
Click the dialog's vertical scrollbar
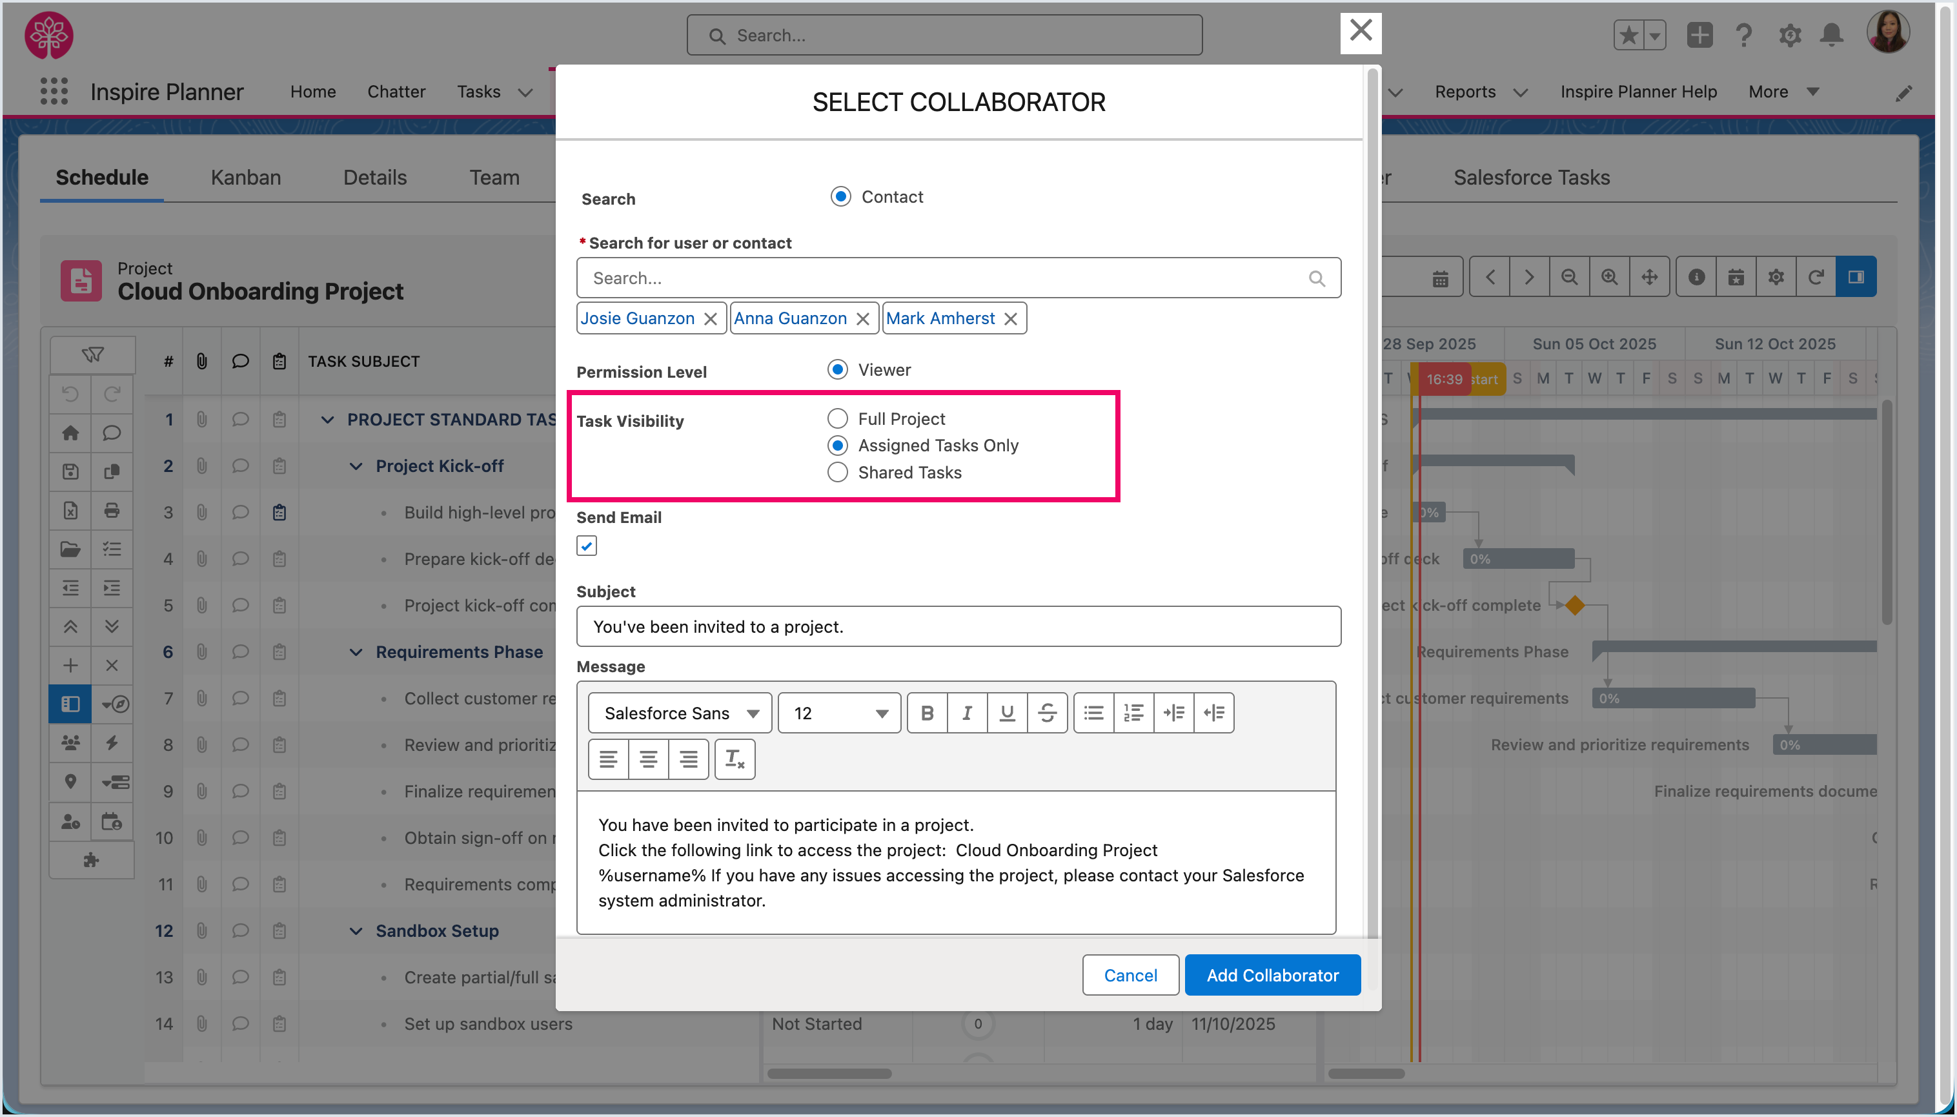point(1372,498)
